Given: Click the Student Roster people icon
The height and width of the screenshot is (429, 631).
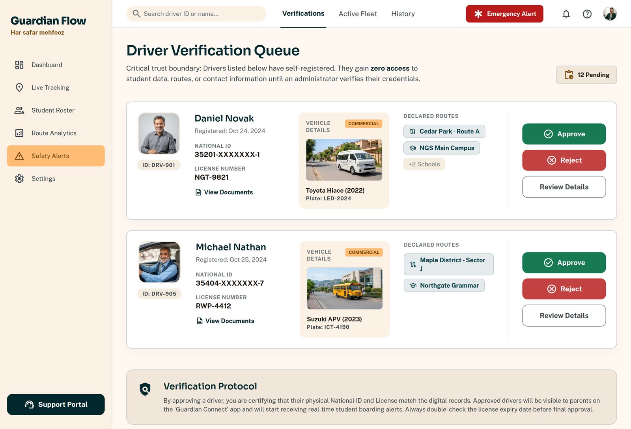Looking at the screenshot, I should (19, 110).
